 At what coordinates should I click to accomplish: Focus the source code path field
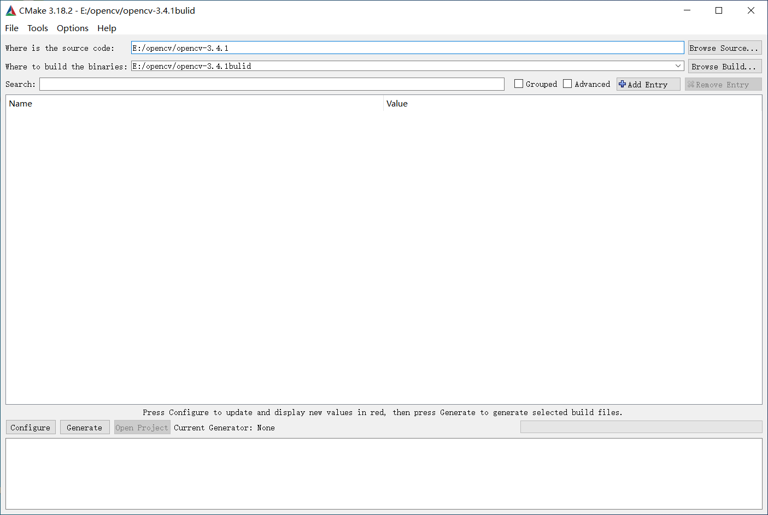407,48
